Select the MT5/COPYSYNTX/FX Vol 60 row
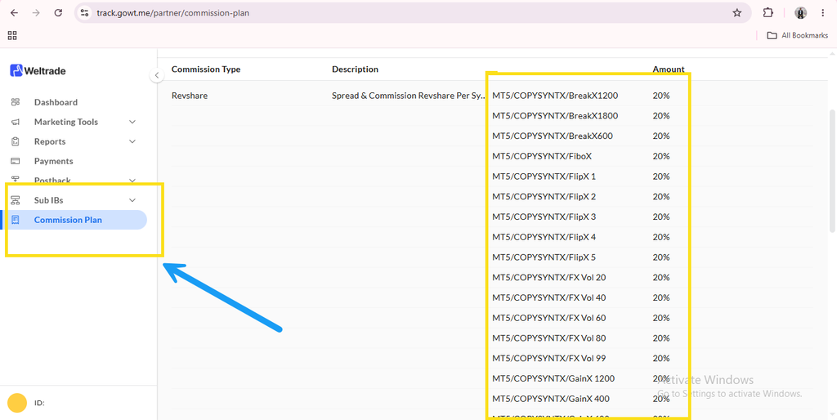837x420 pixels. [548, 318]
